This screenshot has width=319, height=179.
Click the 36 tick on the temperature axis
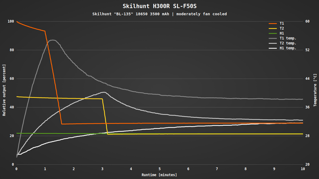pyautogui.click(x=307, y=107)
